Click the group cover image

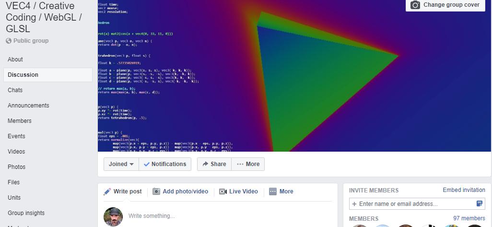coord(294,76)
